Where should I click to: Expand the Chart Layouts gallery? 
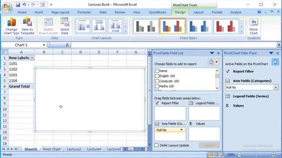click(126, 32)
